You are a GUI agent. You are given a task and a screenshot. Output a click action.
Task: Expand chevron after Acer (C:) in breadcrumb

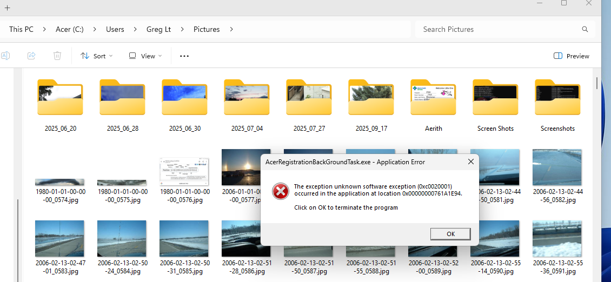click(x=95, y=29)
